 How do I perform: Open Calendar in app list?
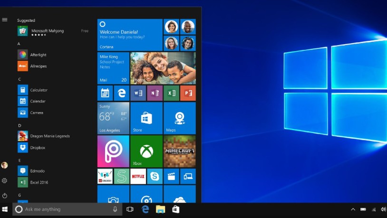(x=31, y=101)
